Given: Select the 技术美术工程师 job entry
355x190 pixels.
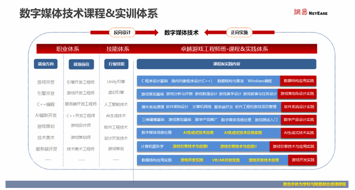Looking at the screenshot, I should [x=81, y=149].
